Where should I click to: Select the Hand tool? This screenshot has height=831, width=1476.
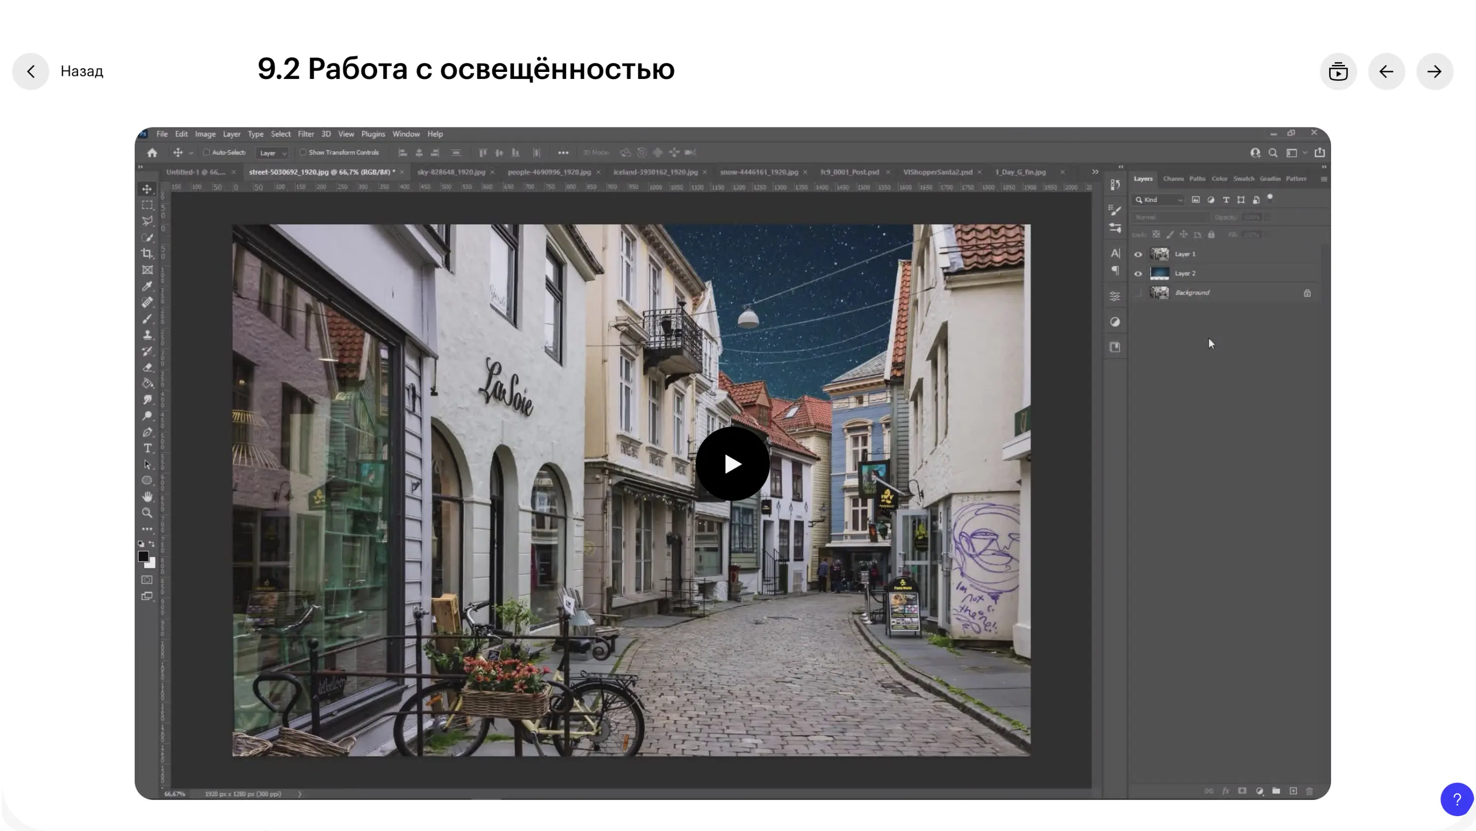(x=147, y=497)
